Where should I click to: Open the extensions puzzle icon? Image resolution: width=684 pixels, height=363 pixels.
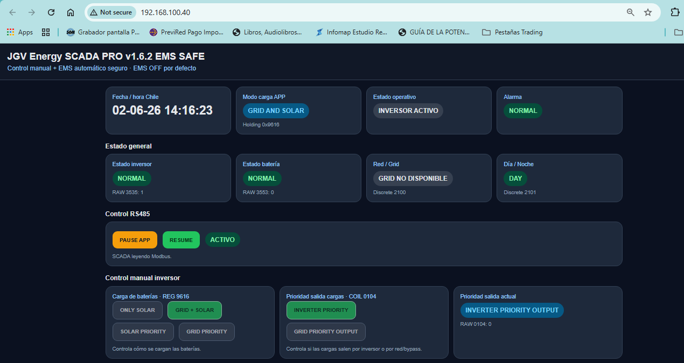pyautogui.click(x=675, y=12)
